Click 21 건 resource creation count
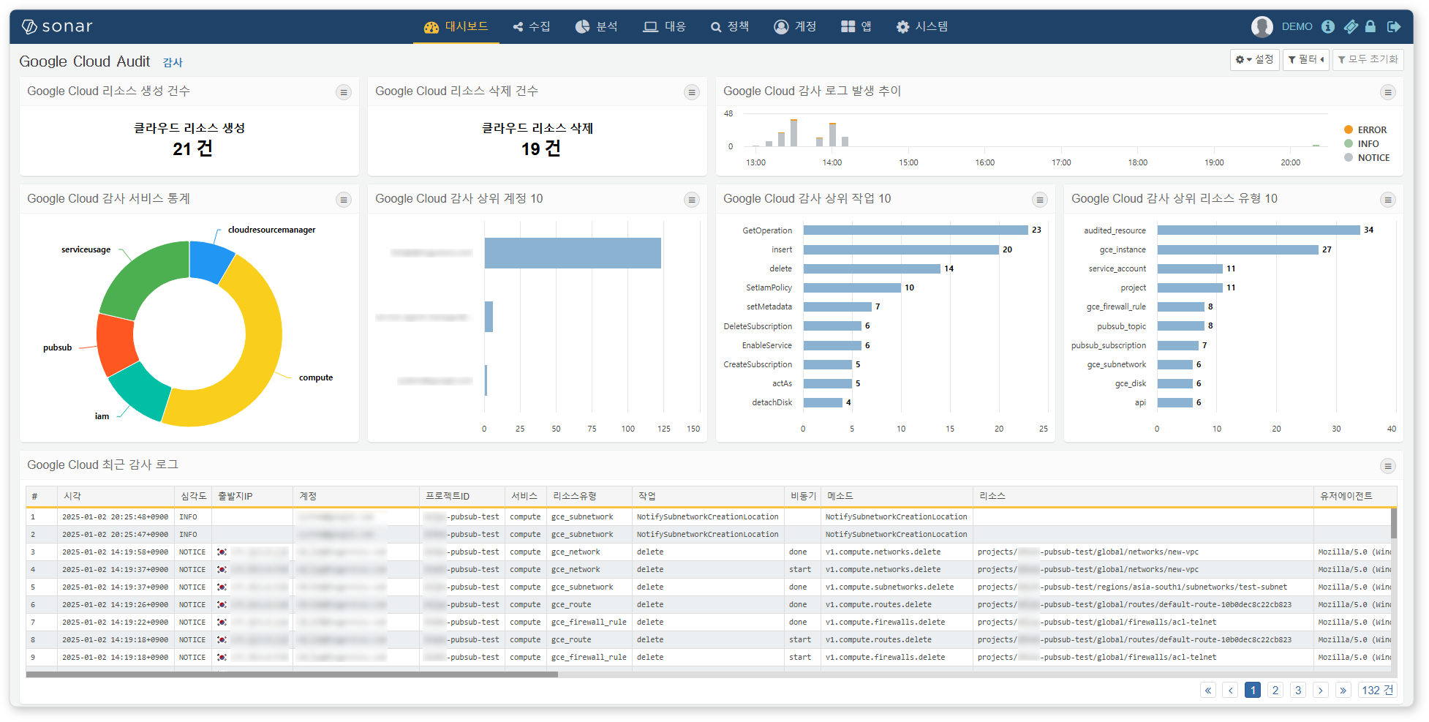Image resolution: width=1429 pixels, height=722 pixels. [192, 149]
